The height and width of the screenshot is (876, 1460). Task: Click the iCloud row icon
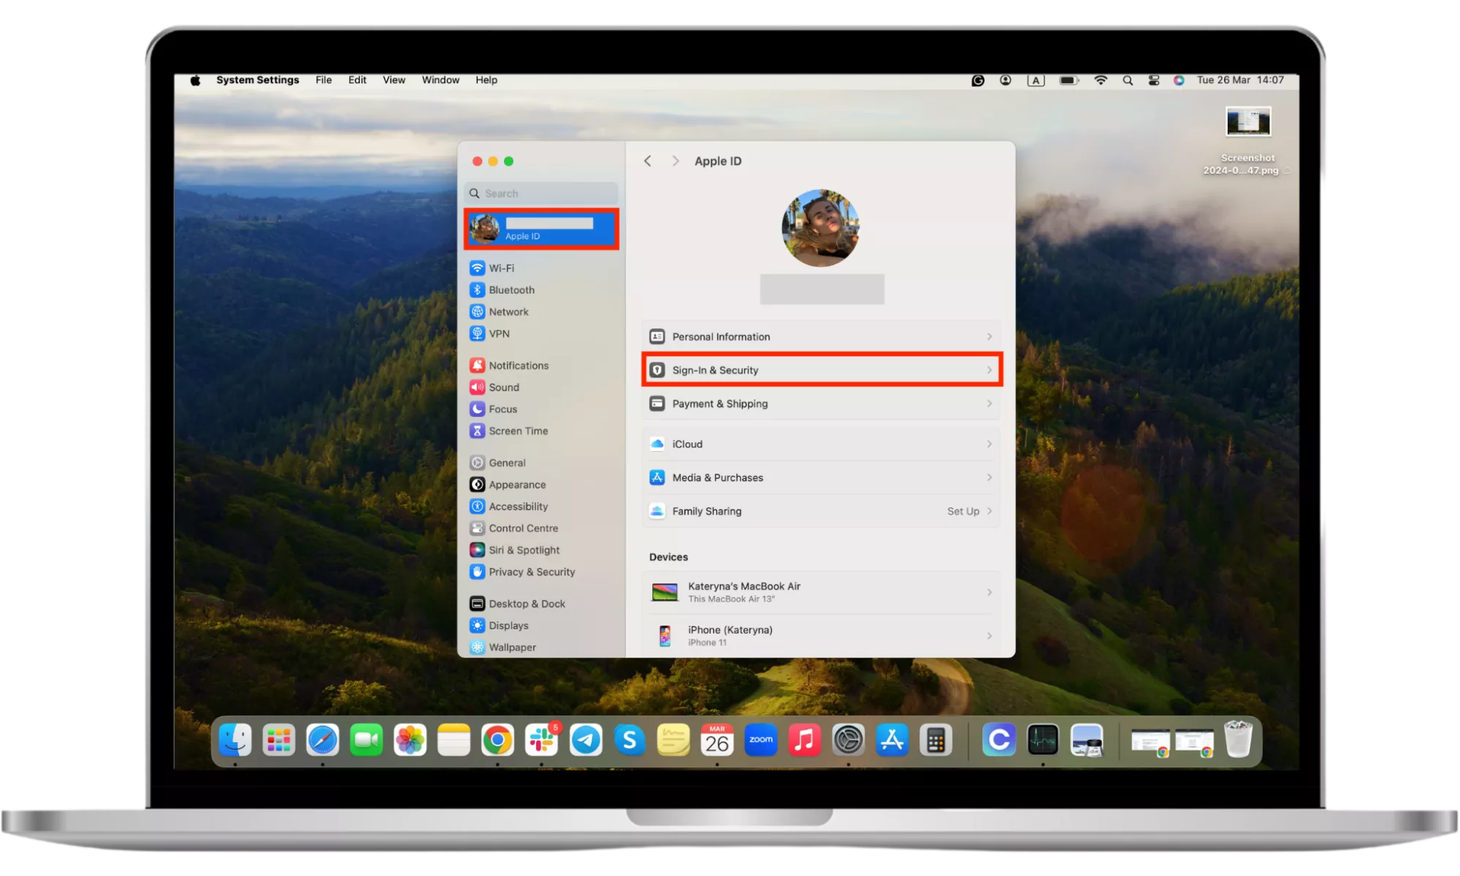pyautogui.click(x=657, y=444)
